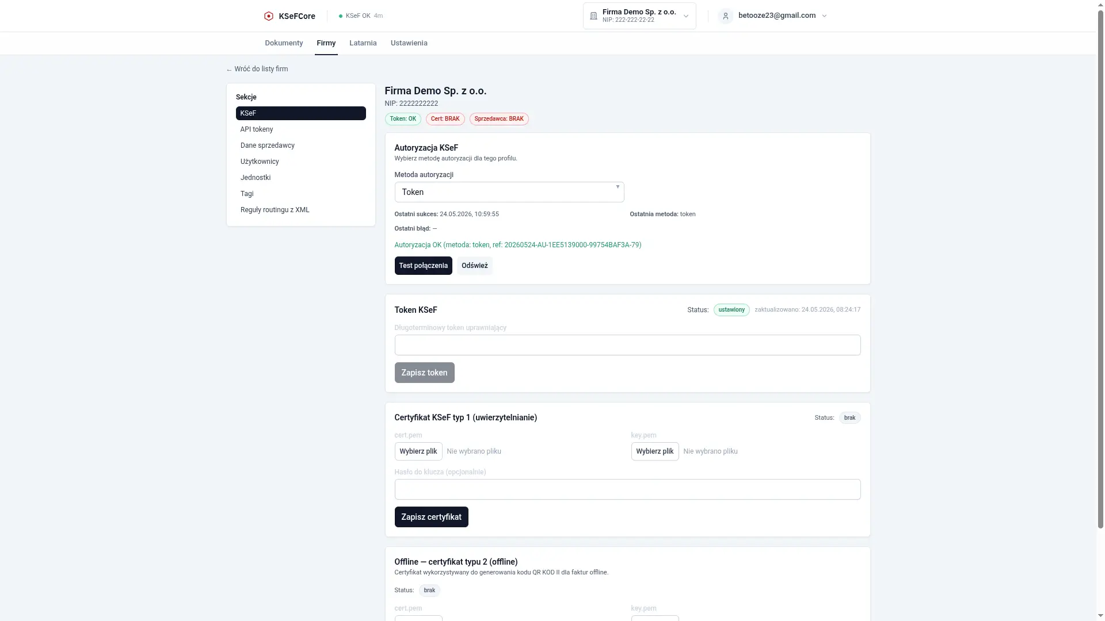Open the API tokeny section
The height and width of the screenshot is (621, 1105).
(300, 129)
